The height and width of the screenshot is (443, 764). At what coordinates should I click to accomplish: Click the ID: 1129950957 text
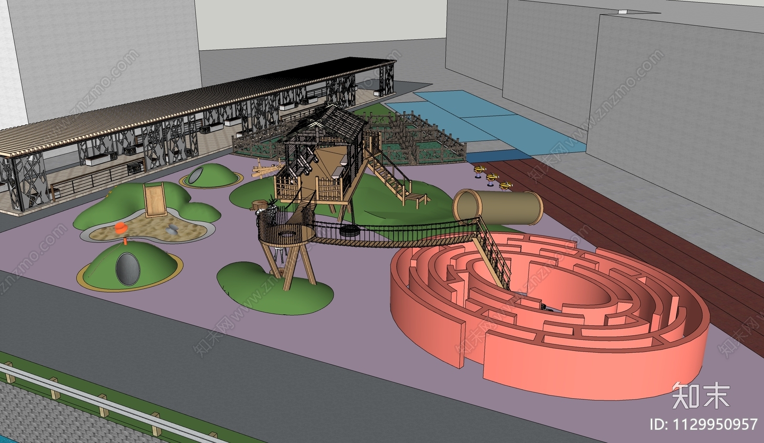click(703, 424)
